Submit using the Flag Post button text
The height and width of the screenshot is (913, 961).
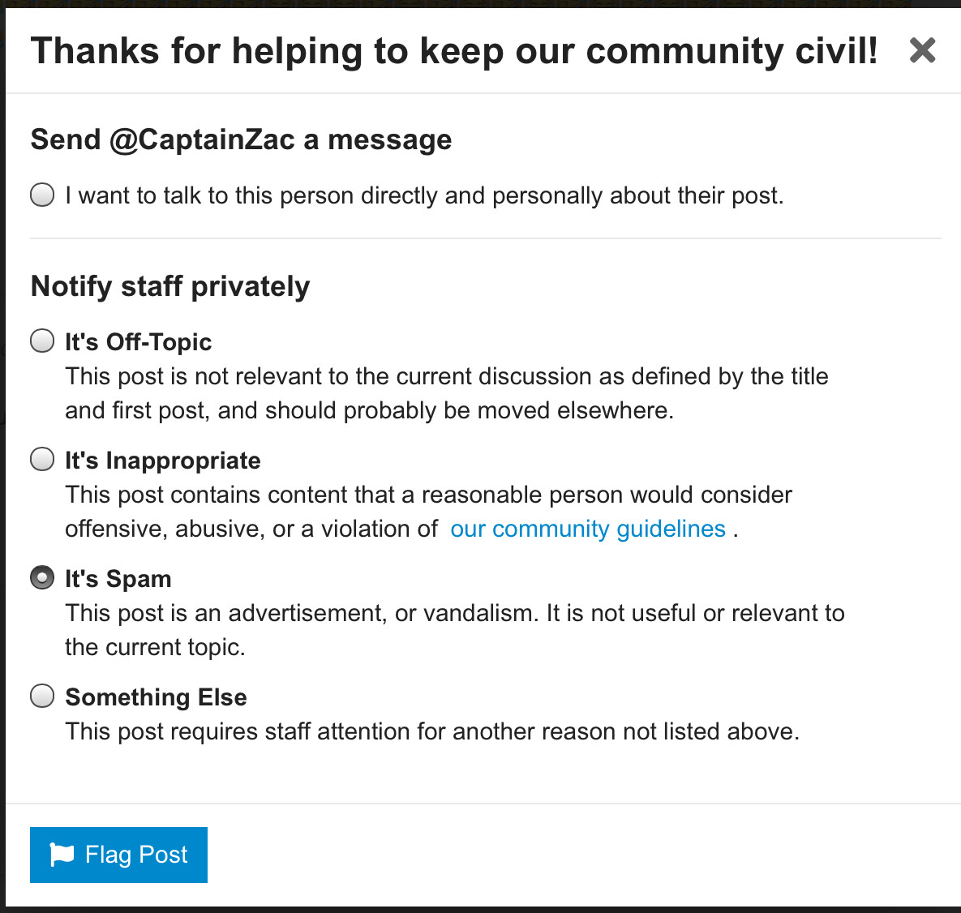pos(136,854)
